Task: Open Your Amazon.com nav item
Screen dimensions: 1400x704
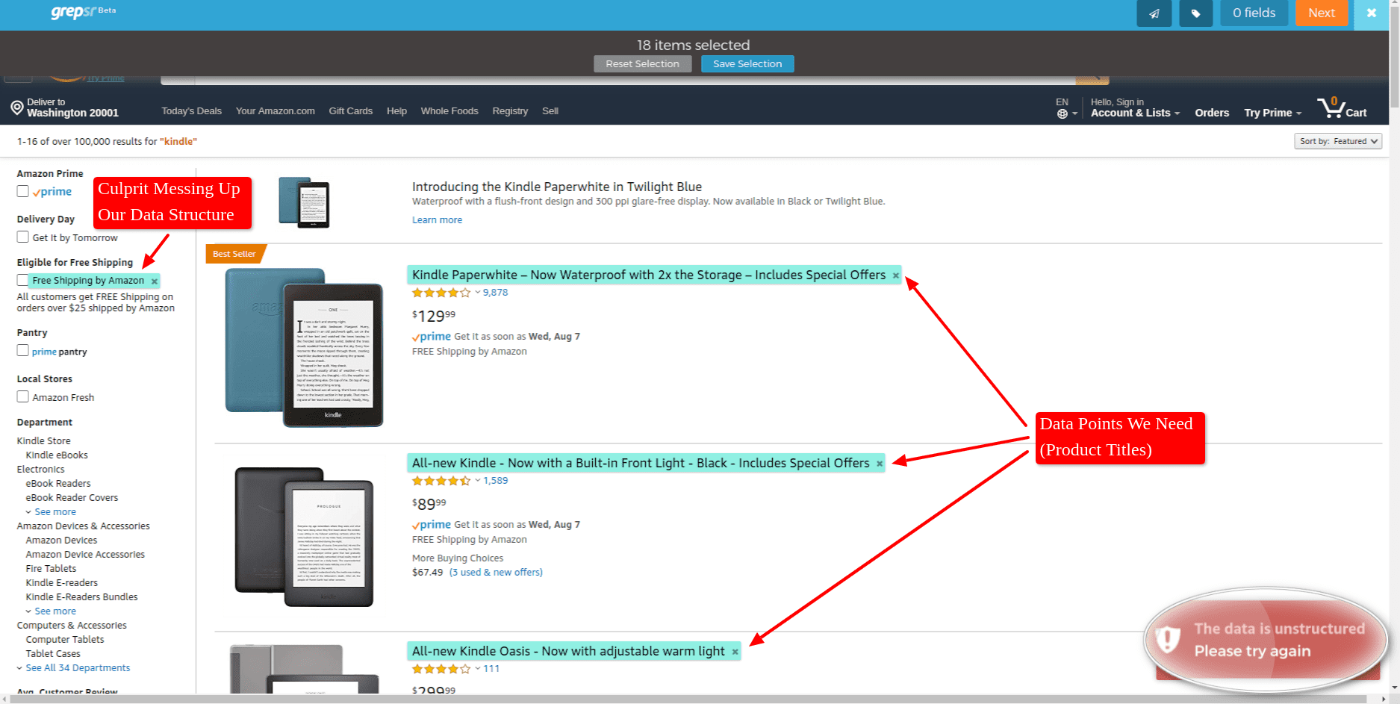Action: coord(275,111)
